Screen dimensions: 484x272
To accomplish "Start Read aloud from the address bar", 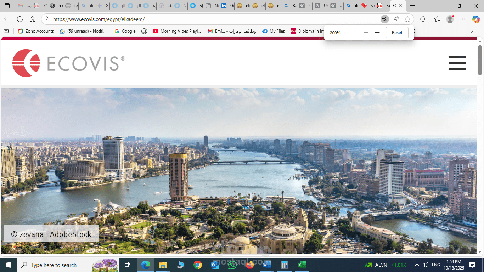I will [396, 19].
